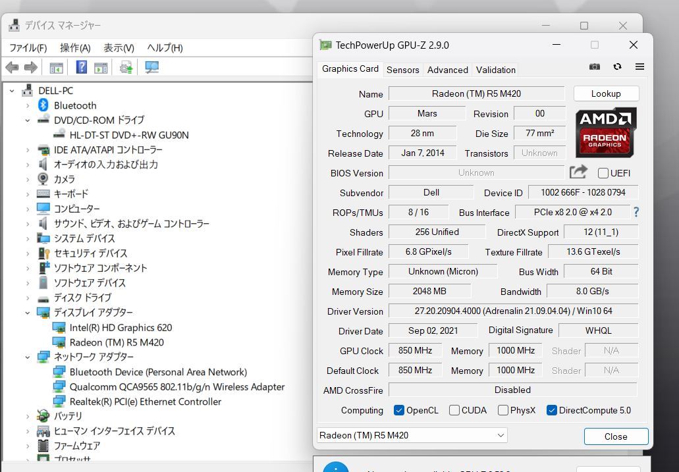Expand the Bluetooth node
Image resolution: width=679 pixels, height=472 pixels.
coord(28,106)
